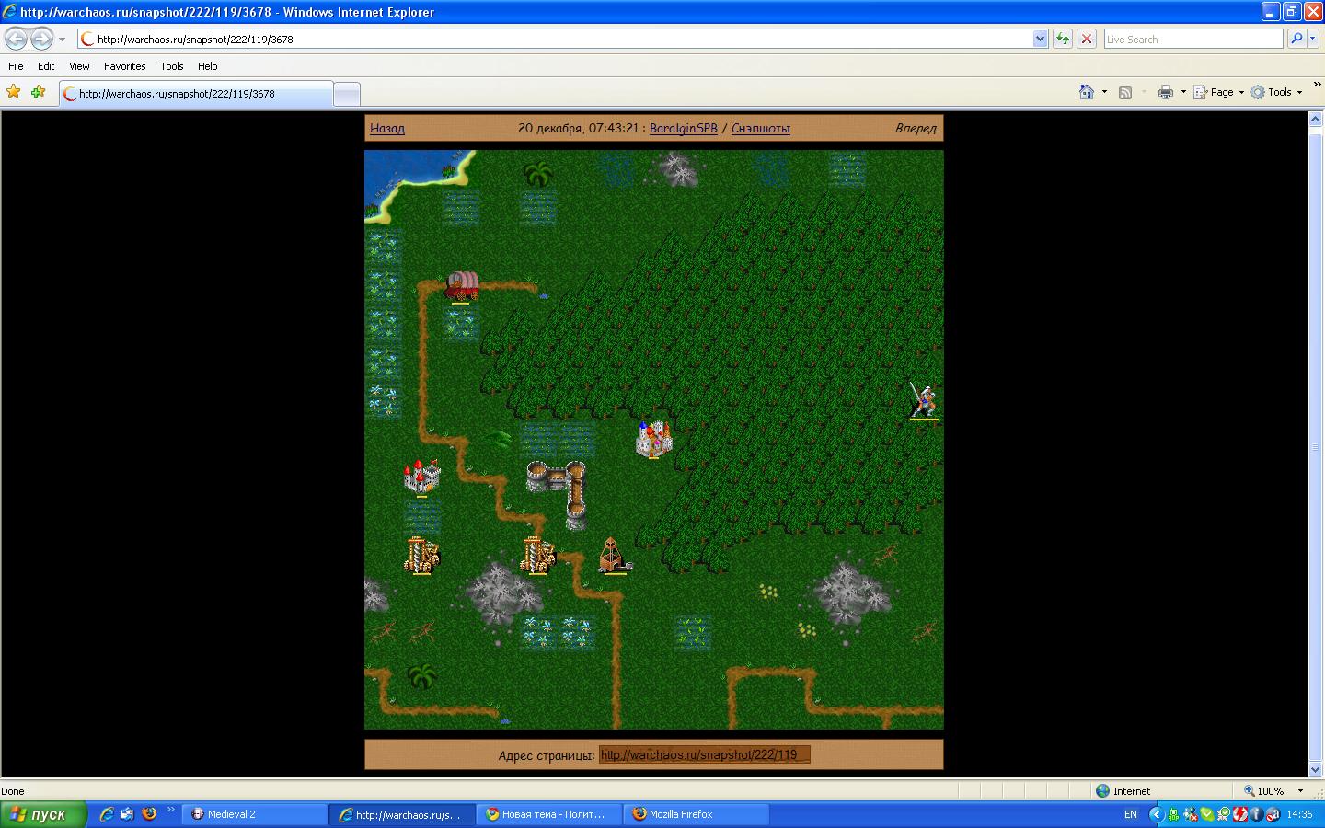This screenshot has height=828, width=1325.
Task: Expand the Print options dropdown arrow
Action: click(1183, 92)
